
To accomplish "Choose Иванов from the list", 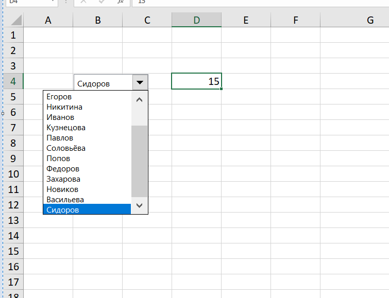I will point(87,117).
